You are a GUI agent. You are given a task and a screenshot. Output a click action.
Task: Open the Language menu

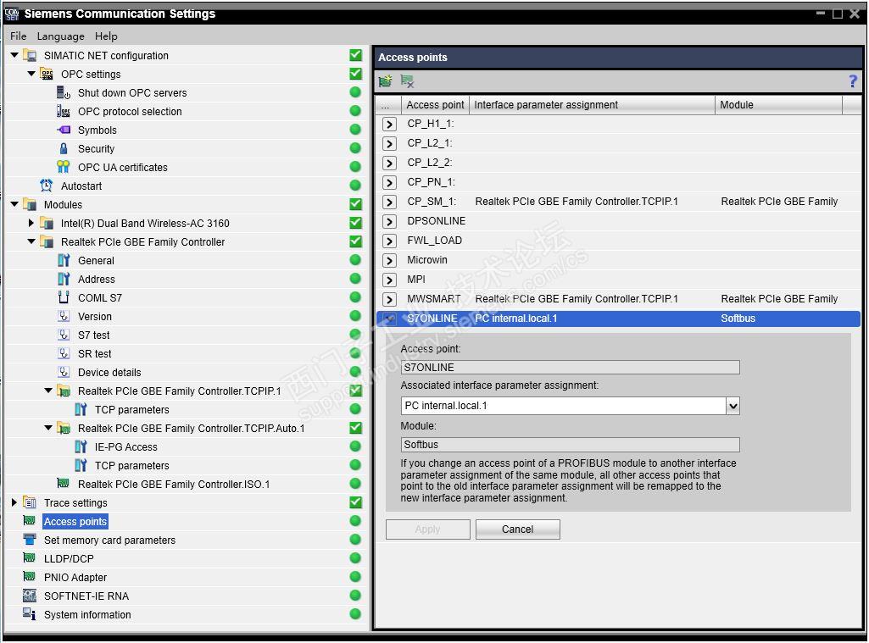61,36
